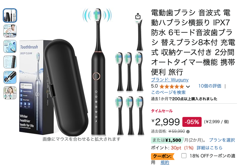Open the ブランド: Wuguny brand link

[170, 80]
